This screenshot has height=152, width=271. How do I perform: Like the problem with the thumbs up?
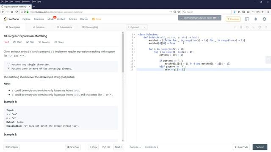point(14,42)
